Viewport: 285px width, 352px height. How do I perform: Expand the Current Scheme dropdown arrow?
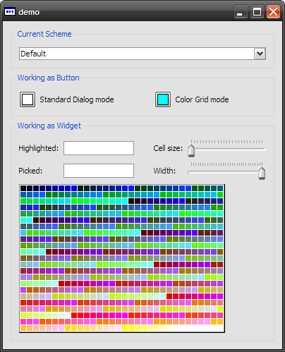(x=260, y=54)
